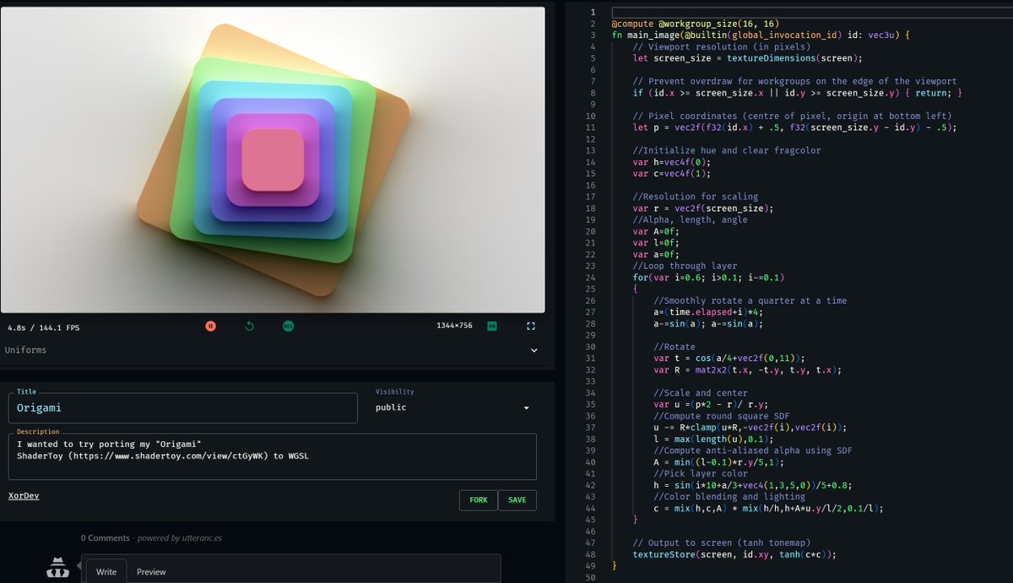Enter fullscreen preview mode
Image resolution: width=1013 pixels, height=583 pixels.
531,325
